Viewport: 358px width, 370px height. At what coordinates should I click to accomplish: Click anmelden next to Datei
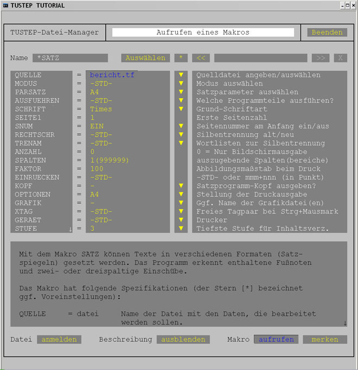(59, 340)
